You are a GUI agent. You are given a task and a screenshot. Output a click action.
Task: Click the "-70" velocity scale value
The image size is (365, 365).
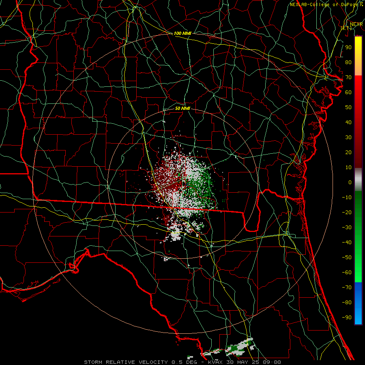(x=347, y=287)
